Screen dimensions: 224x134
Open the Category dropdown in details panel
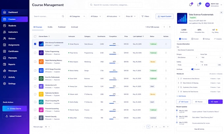pos(187,57)
